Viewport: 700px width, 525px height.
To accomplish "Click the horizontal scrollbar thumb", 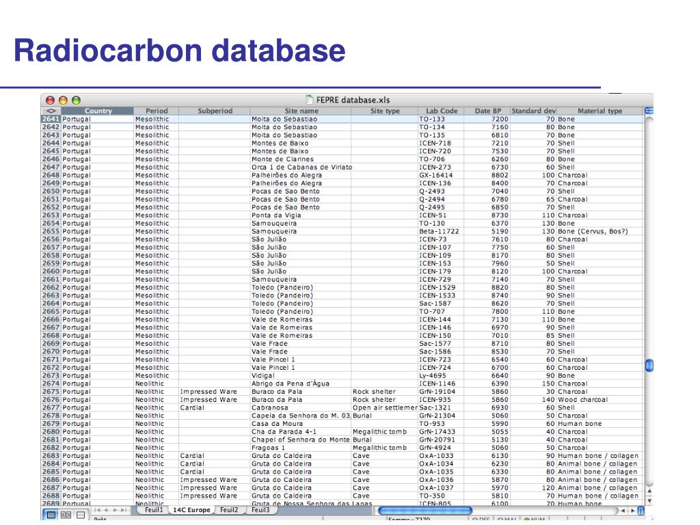I will [425, 510].
